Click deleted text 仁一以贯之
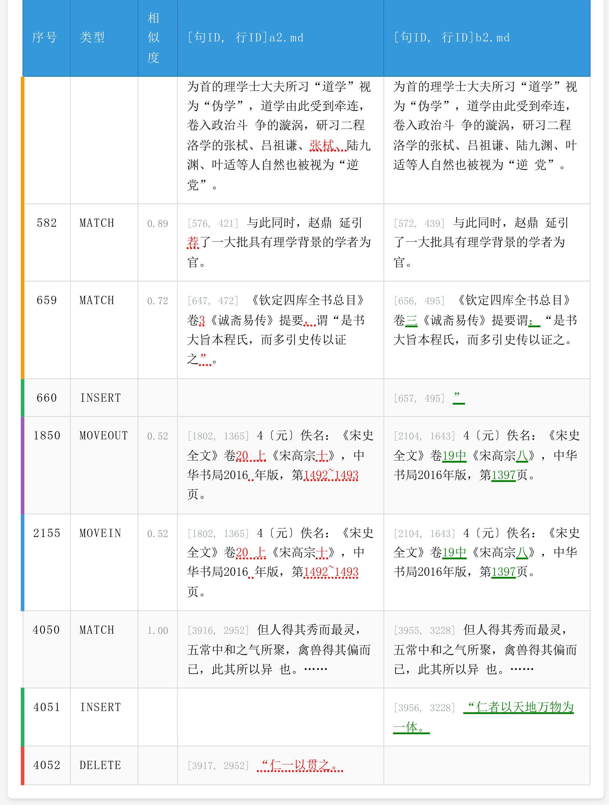609x805 pixels. [x=300, y=765]
